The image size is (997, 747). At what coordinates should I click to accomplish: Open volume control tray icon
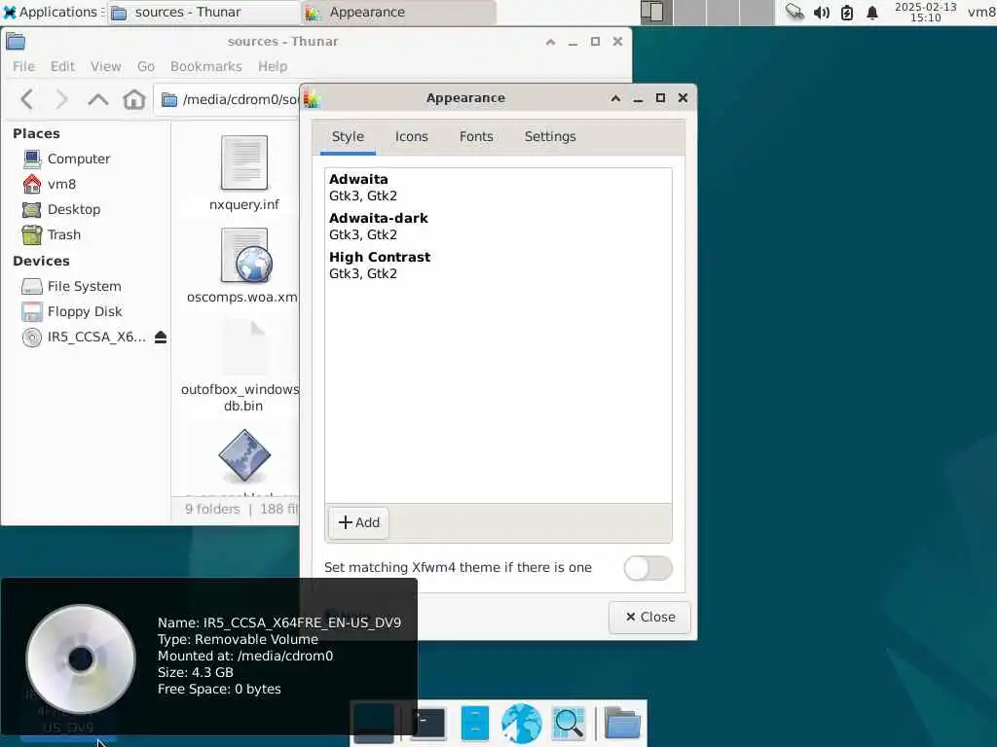822,12
